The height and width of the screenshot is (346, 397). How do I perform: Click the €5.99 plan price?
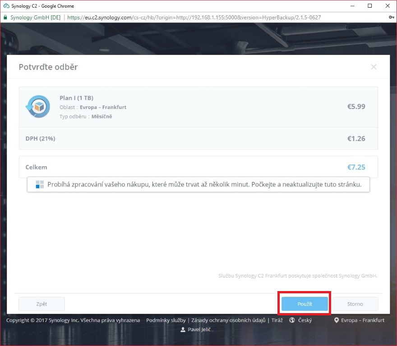(356, 106)
